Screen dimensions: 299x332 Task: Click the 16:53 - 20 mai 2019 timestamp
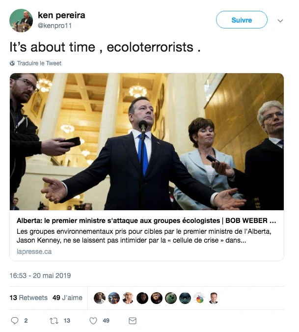pyautogui.click(x=40, y=276)
